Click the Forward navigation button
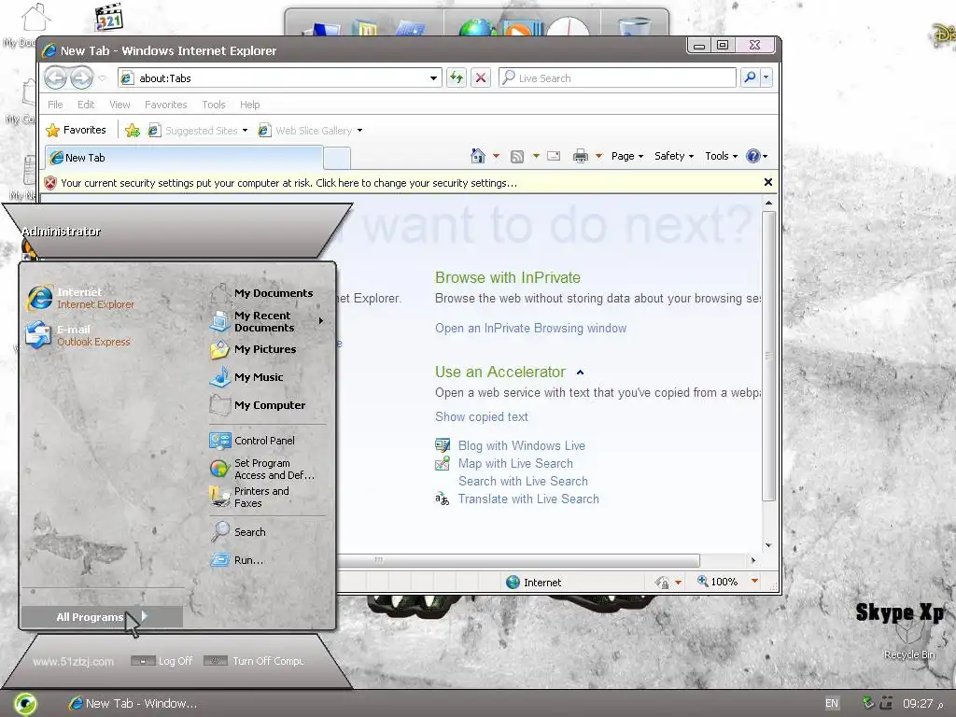 tap(82, 78)
